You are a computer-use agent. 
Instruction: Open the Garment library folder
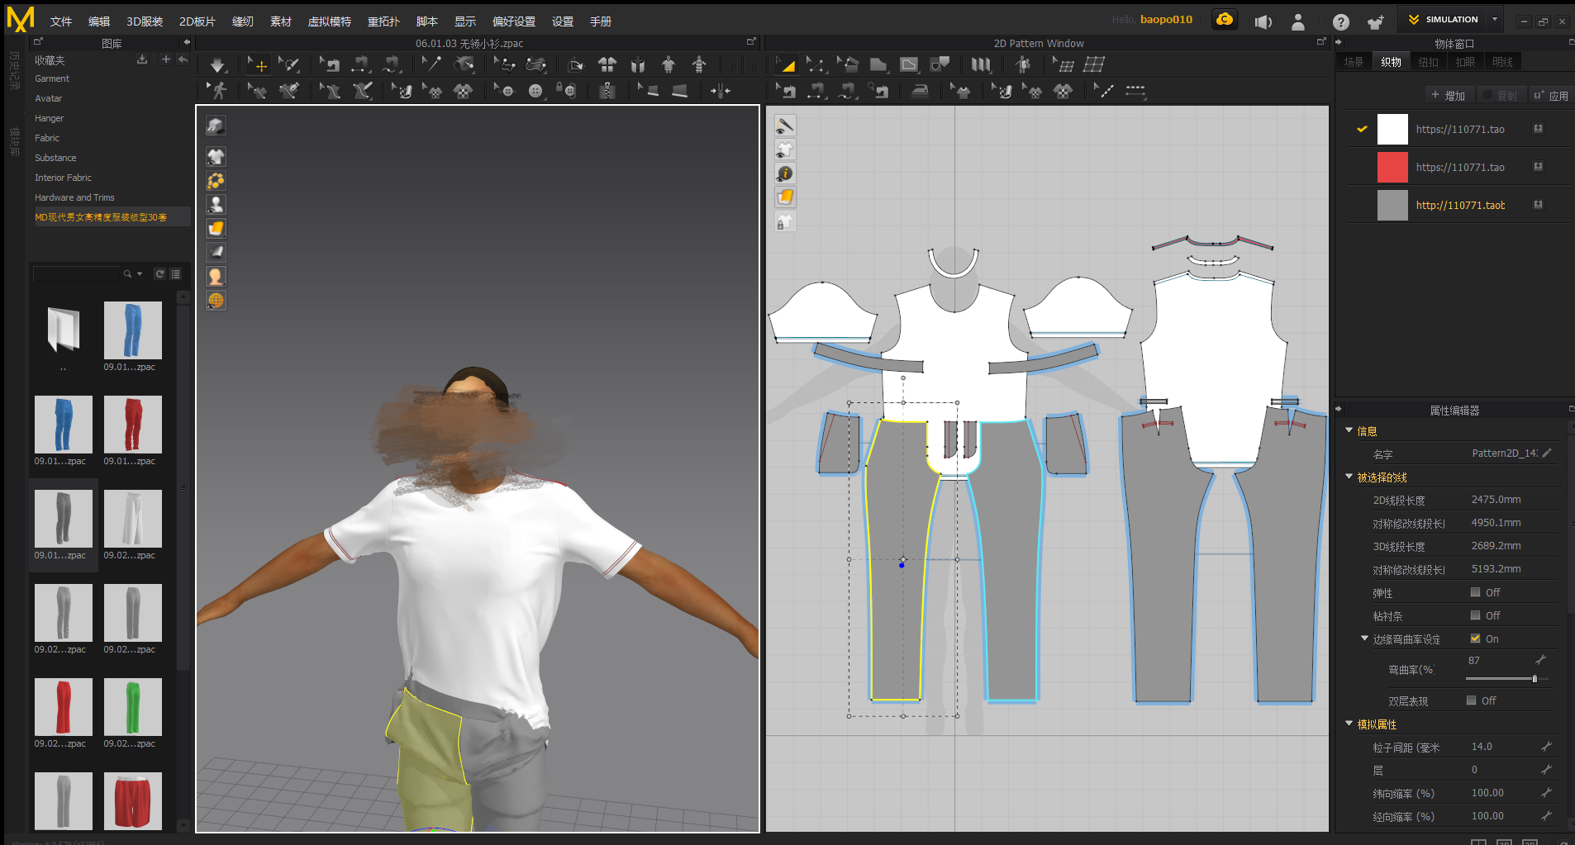click(52, 78)
